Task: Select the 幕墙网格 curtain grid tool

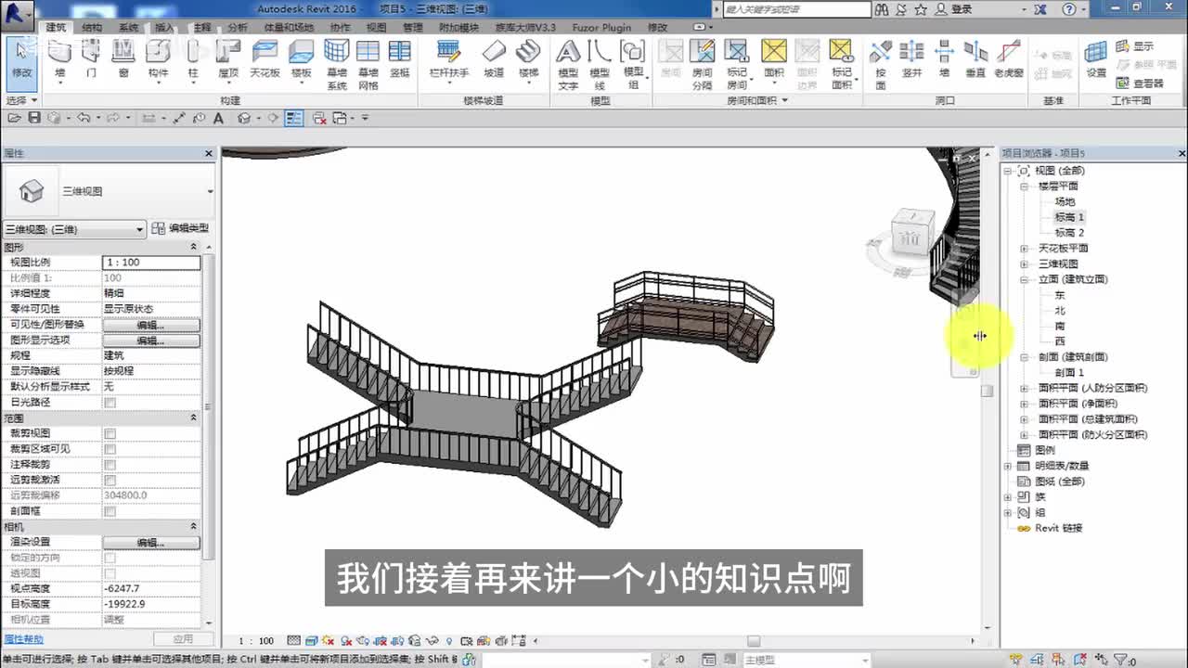Action: pyautogui.click(x=368, y=65)
